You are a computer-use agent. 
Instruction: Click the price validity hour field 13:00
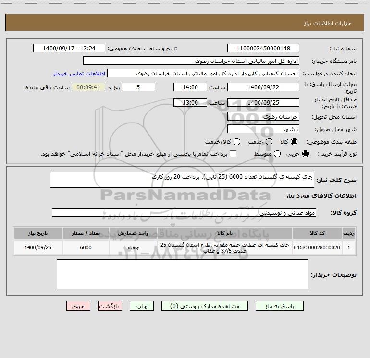[x=190, y=102]
